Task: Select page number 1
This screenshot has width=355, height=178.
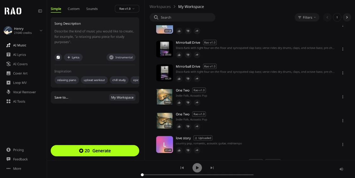Action: pos(337,17)
